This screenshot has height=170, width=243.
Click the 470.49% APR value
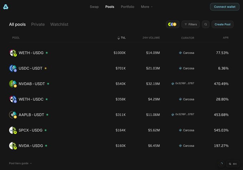221,84
